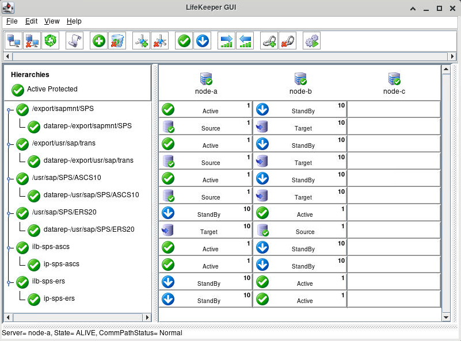
Task: Select datarep-/usr/sap/SPS/ERS20 resource
Action: point(89,229)
